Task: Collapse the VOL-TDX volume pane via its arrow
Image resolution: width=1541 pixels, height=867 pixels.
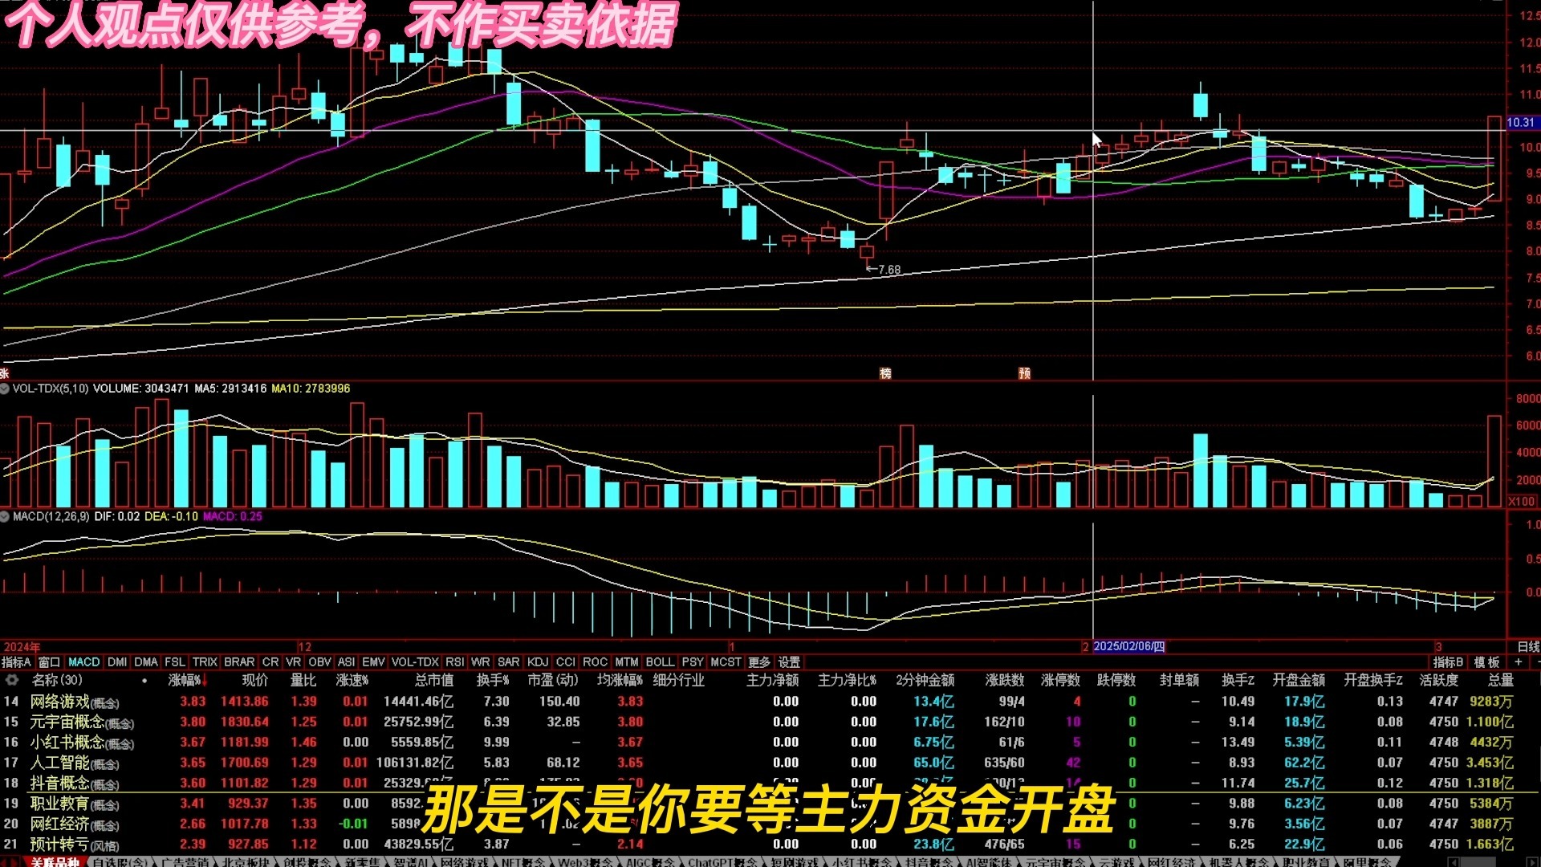Action: point(6,388)
